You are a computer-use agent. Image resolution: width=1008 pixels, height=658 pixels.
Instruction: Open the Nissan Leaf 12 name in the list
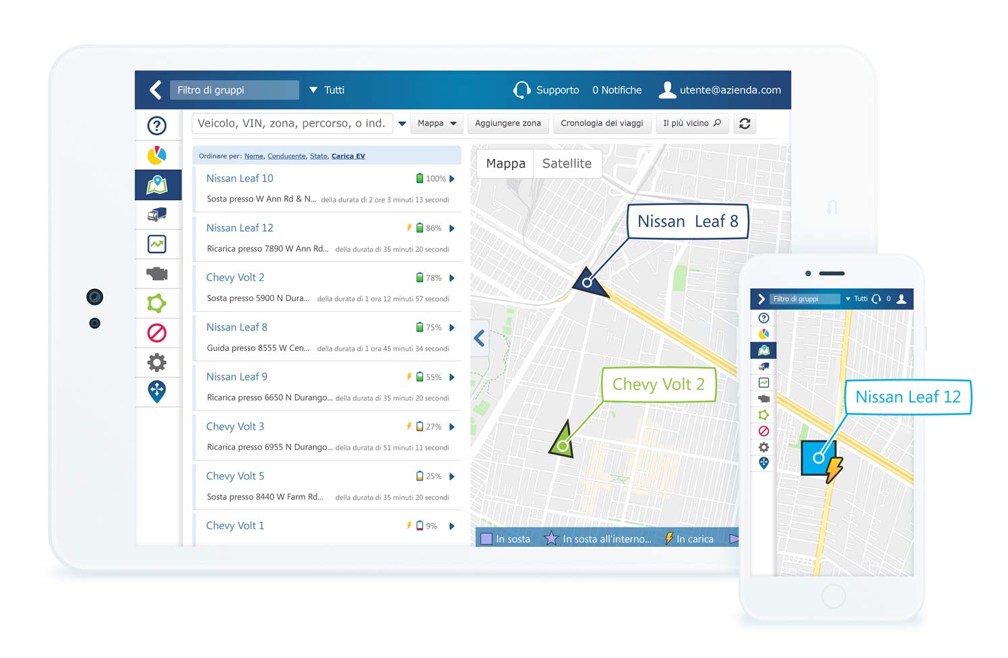(x=240, y=228)
